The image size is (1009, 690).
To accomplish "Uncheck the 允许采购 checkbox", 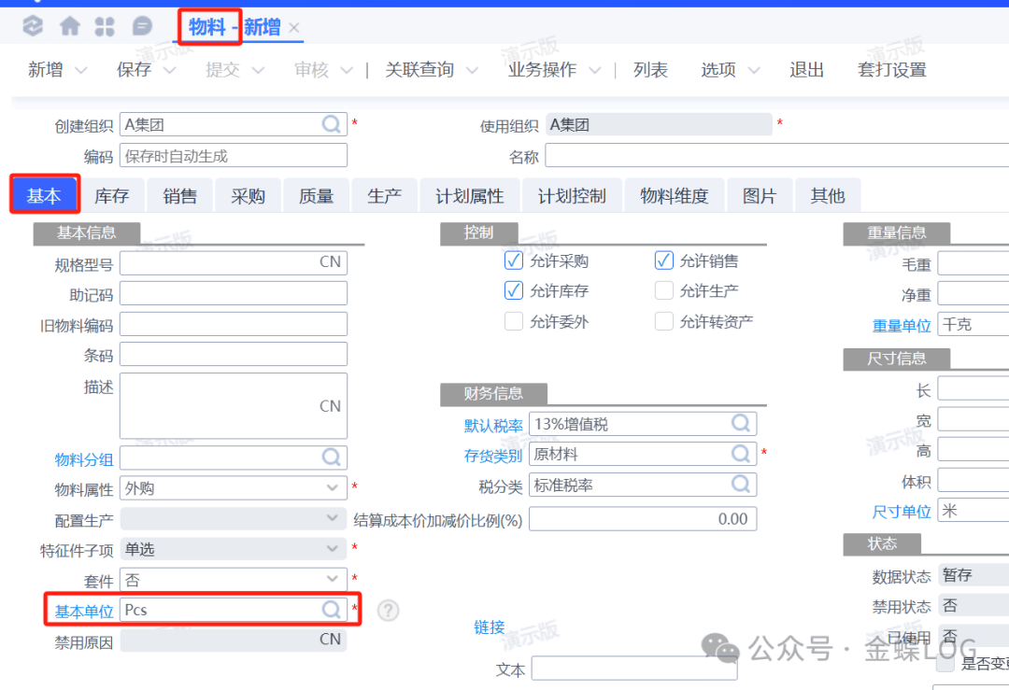I will click(513, 261).
